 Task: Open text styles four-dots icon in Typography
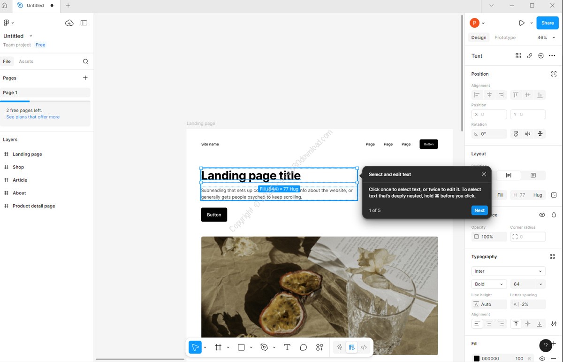(x=552, y=257)
